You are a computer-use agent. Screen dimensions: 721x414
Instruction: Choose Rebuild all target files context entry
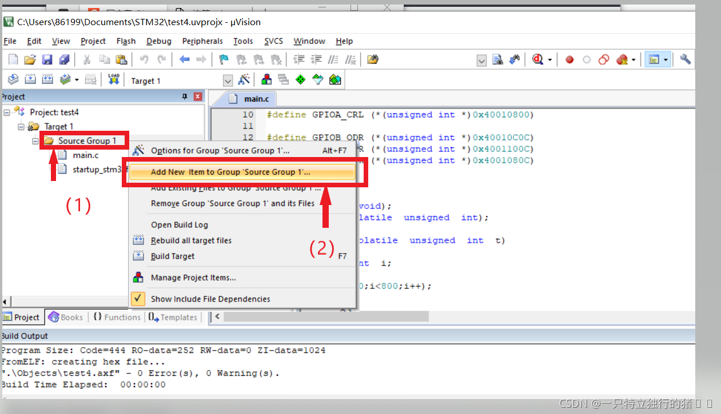coord(242,240)
